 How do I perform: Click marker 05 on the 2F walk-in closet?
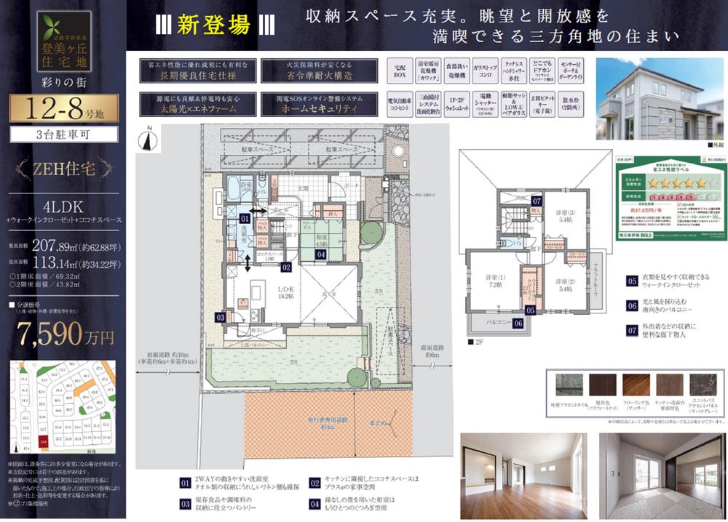point(531,310)
